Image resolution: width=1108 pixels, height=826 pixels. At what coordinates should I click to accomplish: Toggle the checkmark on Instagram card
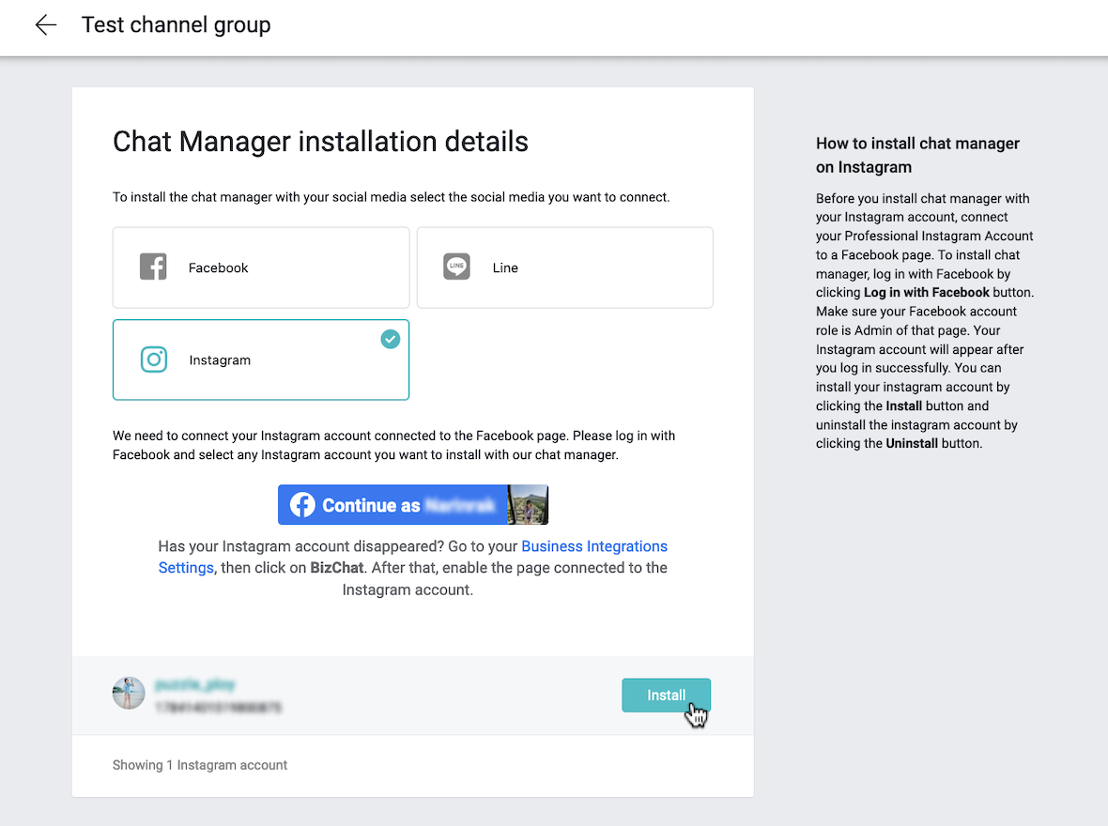click(390, 339)
